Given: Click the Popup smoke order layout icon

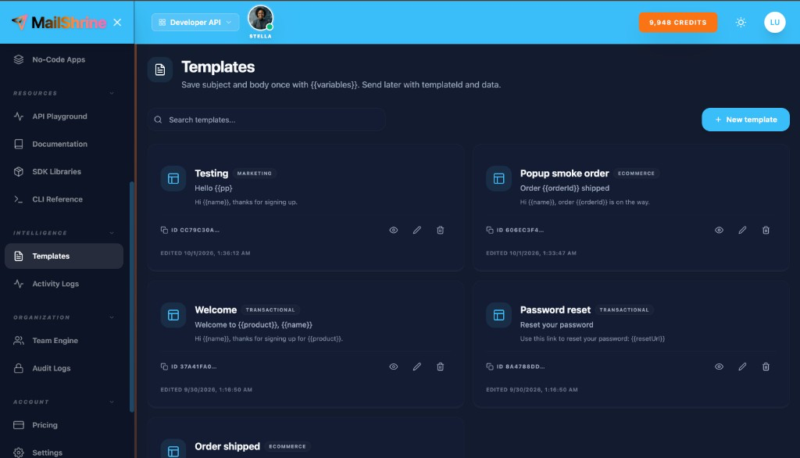Looking at the screenshot, I should [499, 179].
